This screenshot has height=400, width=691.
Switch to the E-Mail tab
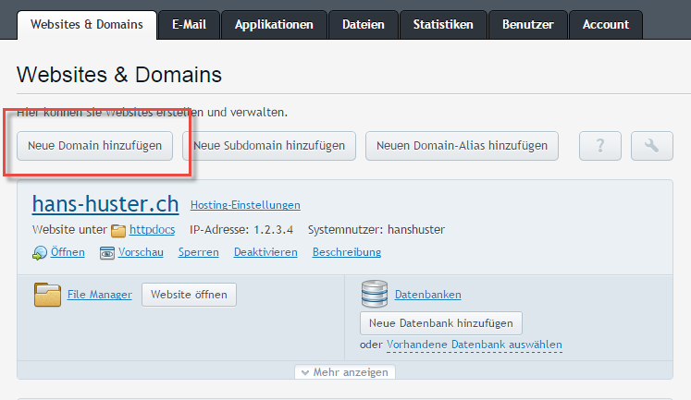tap(188, 25)
